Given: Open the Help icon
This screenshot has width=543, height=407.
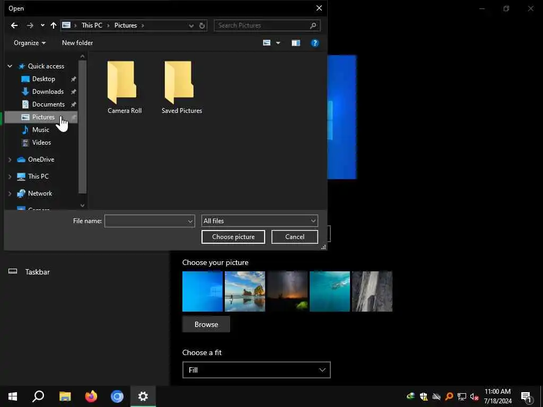Looking at the screenshot, I should coord(315,43).
